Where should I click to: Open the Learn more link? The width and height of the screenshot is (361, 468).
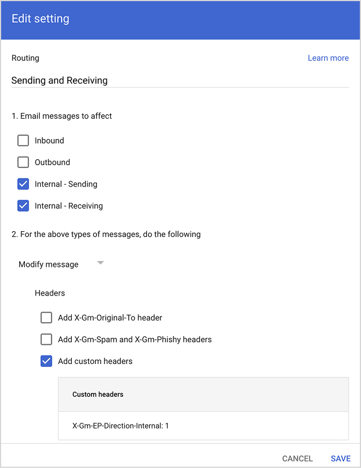(x=328, y=58)
